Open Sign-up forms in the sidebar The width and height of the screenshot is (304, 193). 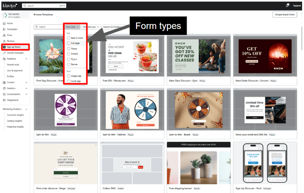(15, 47)
